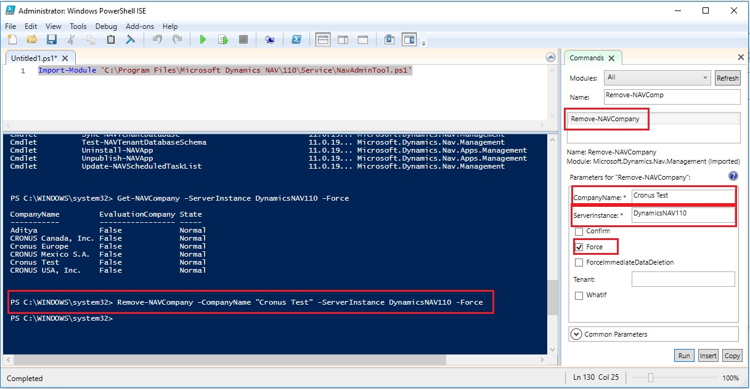Show the Command window icon

pos(389,39)
